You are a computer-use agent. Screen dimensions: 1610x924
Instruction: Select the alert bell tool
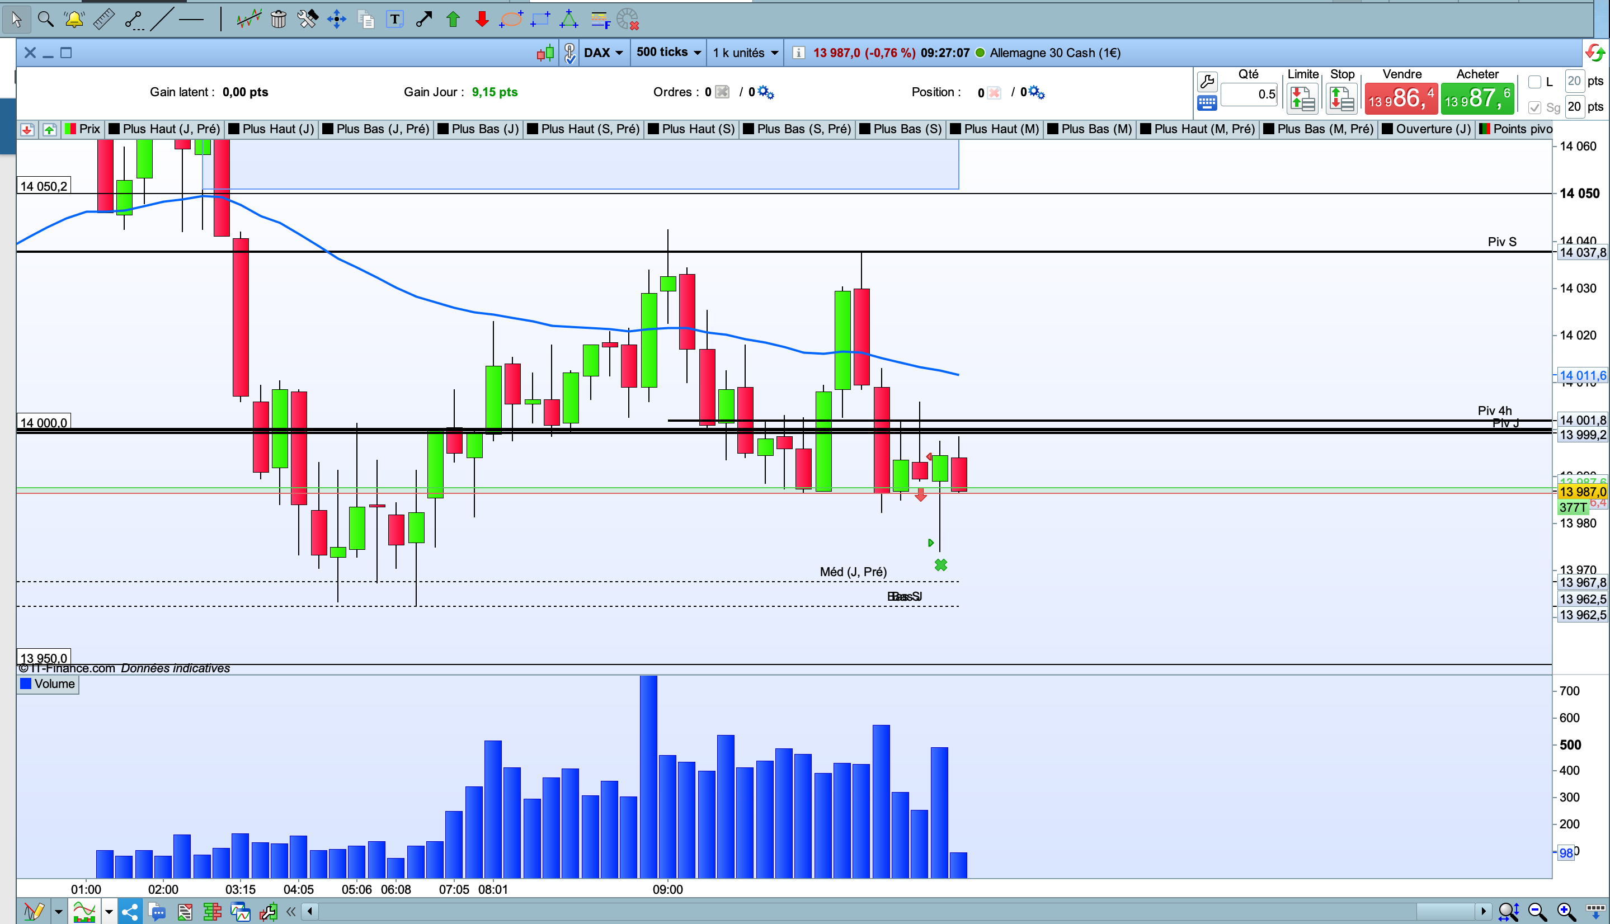tap(74, 19)
